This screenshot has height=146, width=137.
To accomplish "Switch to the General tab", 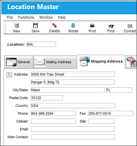I will coord(19,62).
